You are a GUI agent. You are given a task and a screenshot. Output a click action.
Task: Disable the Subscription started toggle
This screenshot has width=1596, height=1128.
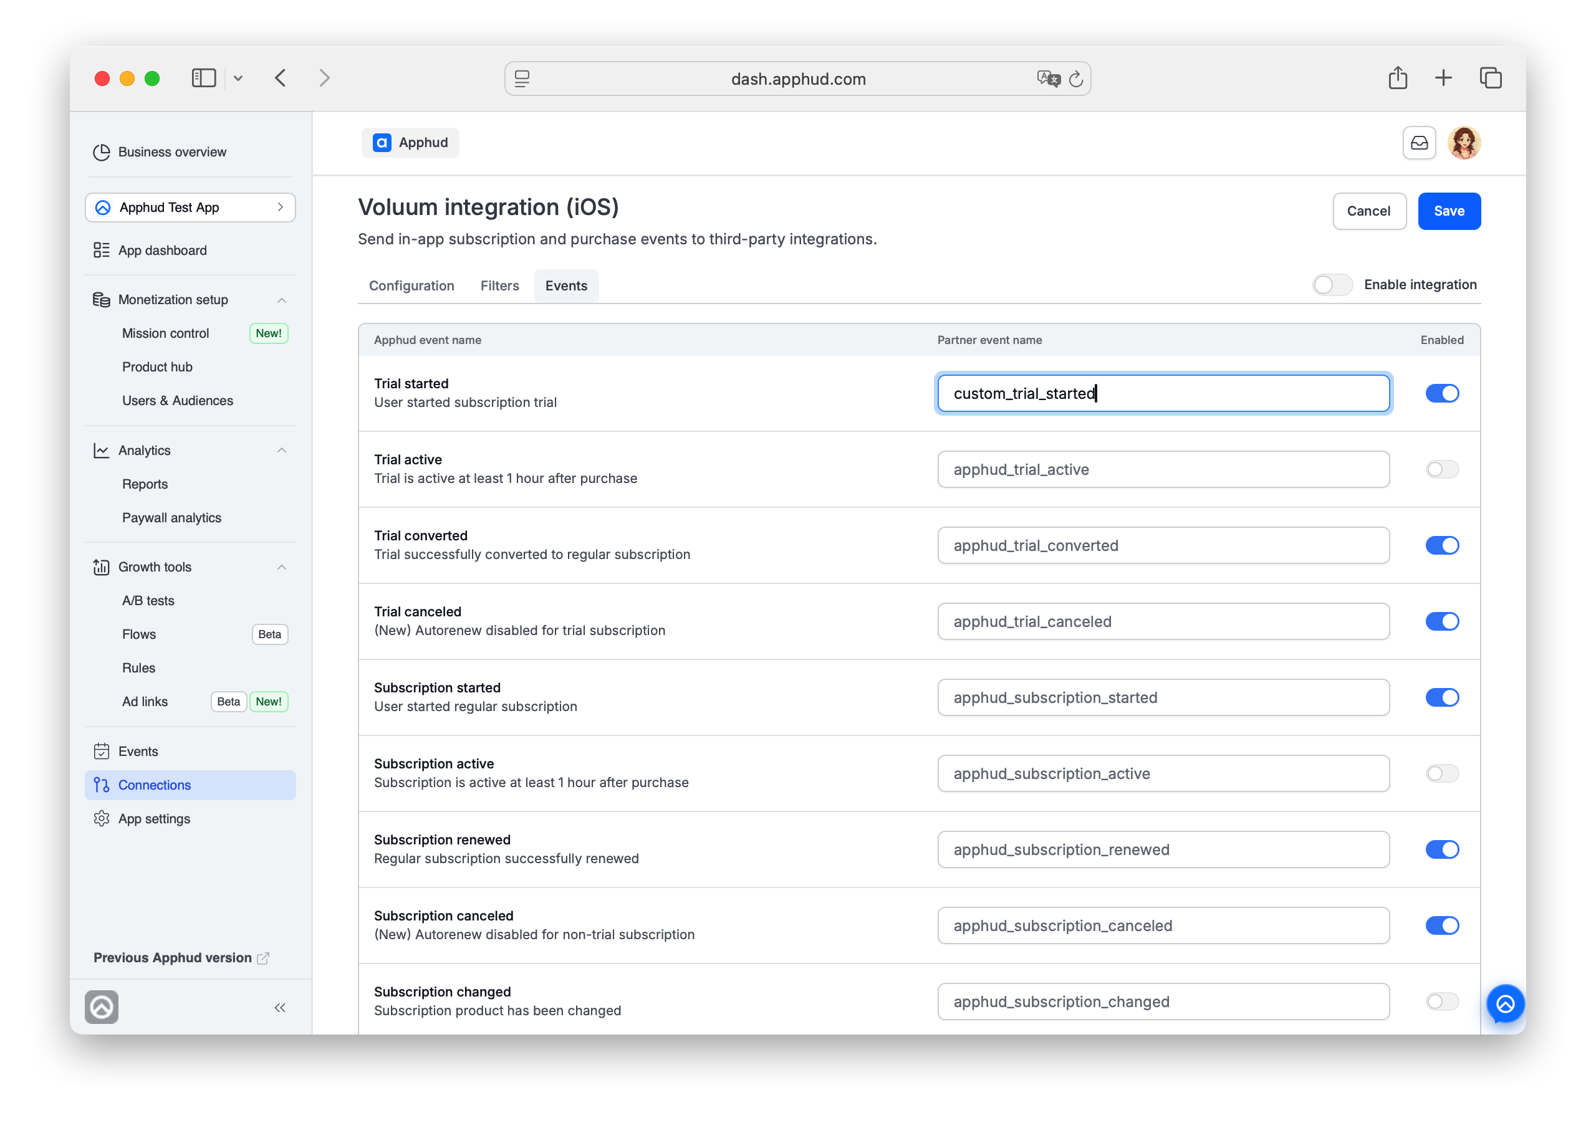[1443, 698]
